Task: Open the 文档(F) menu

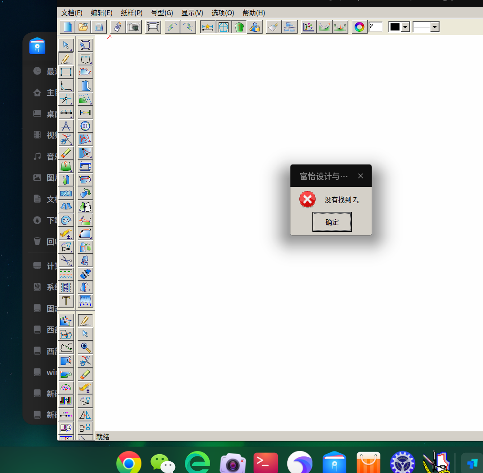Action: coord(72,13)
